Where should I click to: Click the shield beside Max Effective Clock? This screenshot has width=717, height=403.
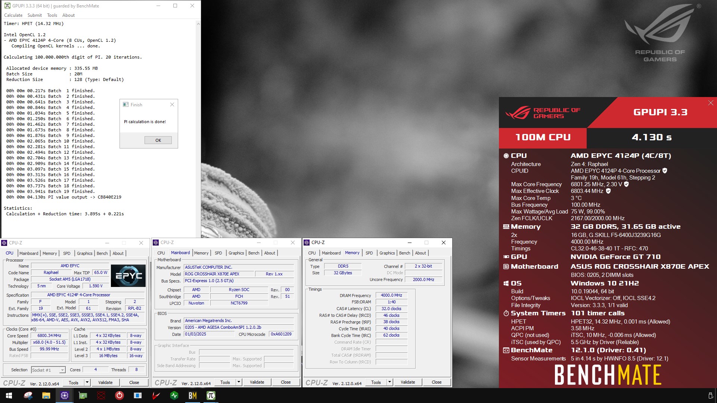click(x=608, y=191)
